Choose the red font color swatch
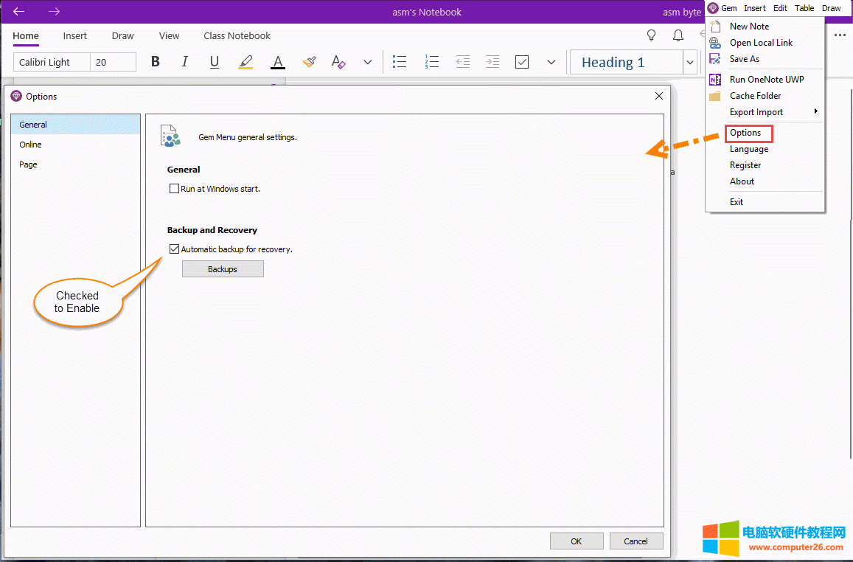853x562 pixels. (277, 62)
